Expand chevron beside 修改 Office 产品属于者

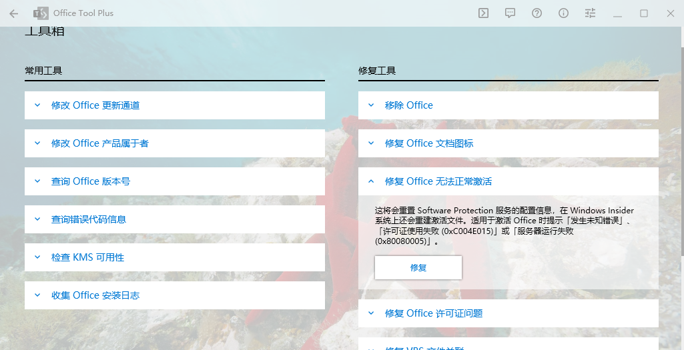click(37, 143)
